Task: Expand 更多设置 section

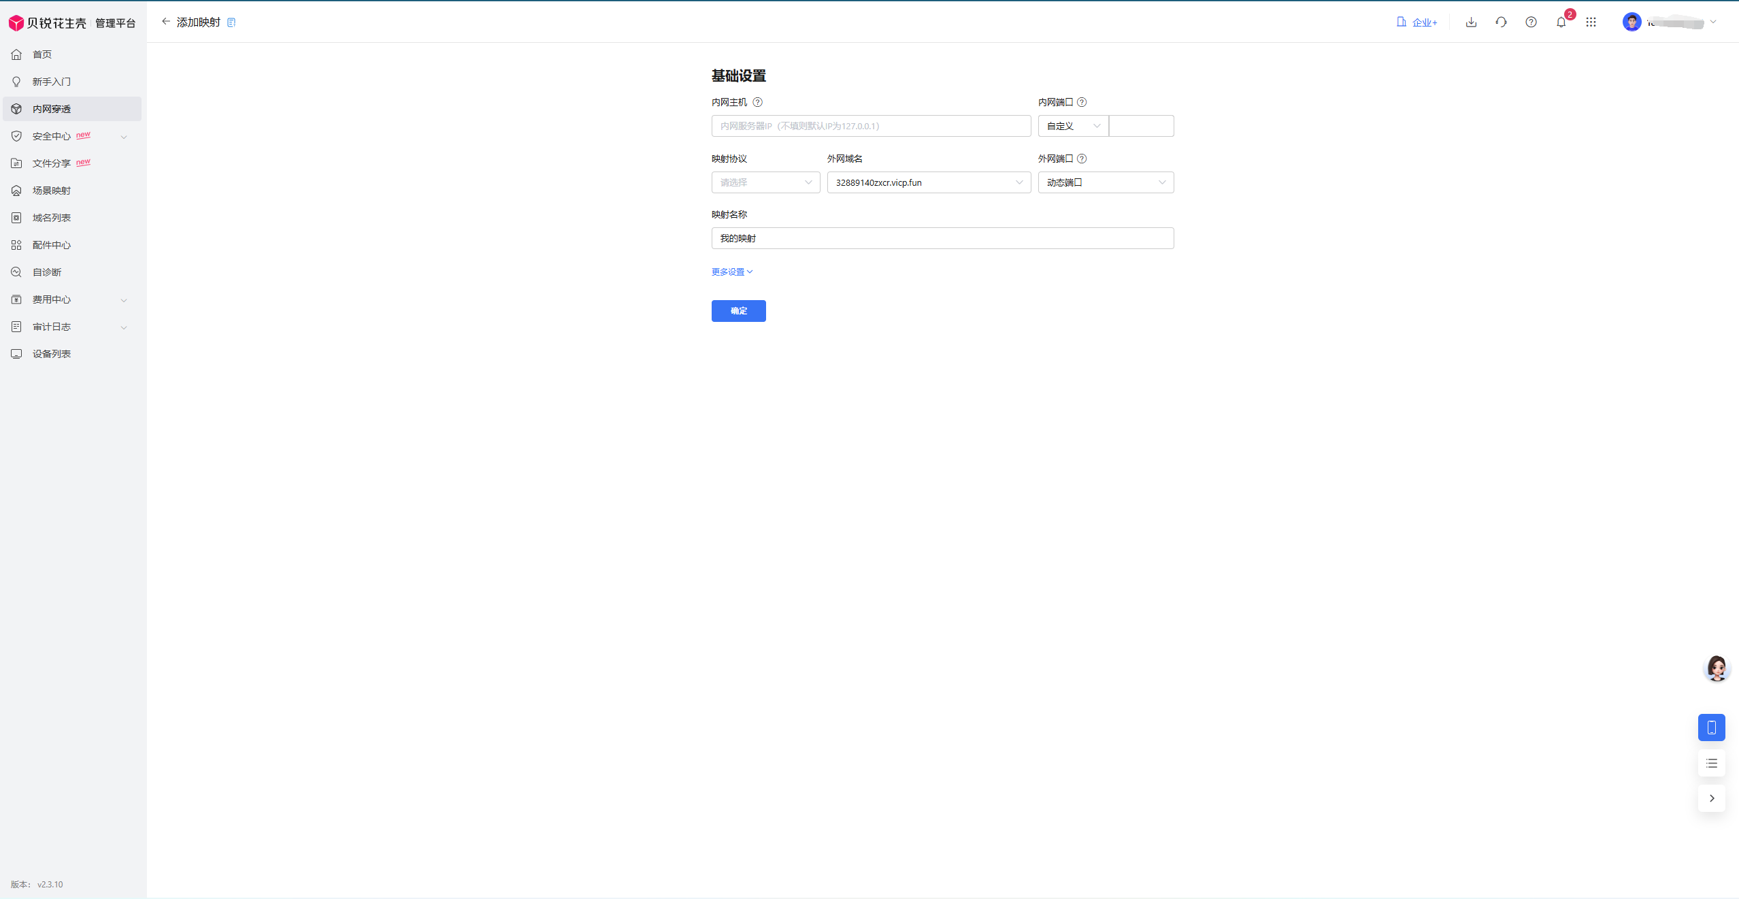Action: (731, 272)
